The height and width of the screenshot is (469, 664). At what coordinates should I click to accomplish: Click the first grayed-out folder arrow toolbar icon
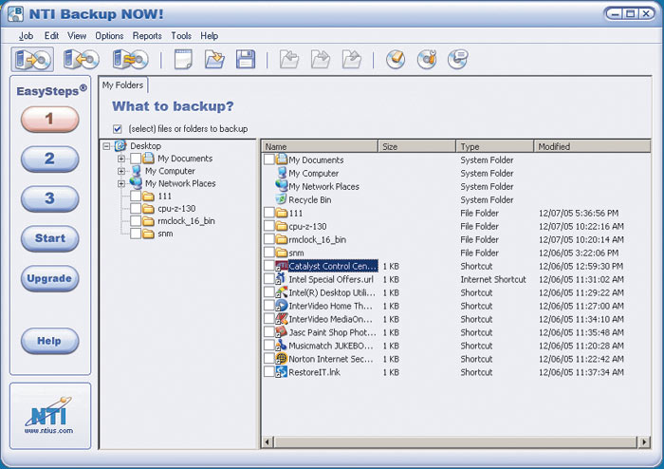(289, 60)
